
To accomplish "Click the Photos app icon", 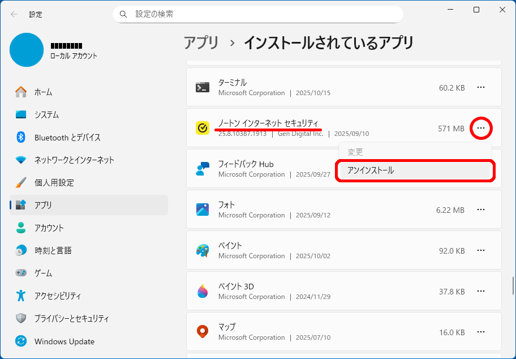I will 203,210.
